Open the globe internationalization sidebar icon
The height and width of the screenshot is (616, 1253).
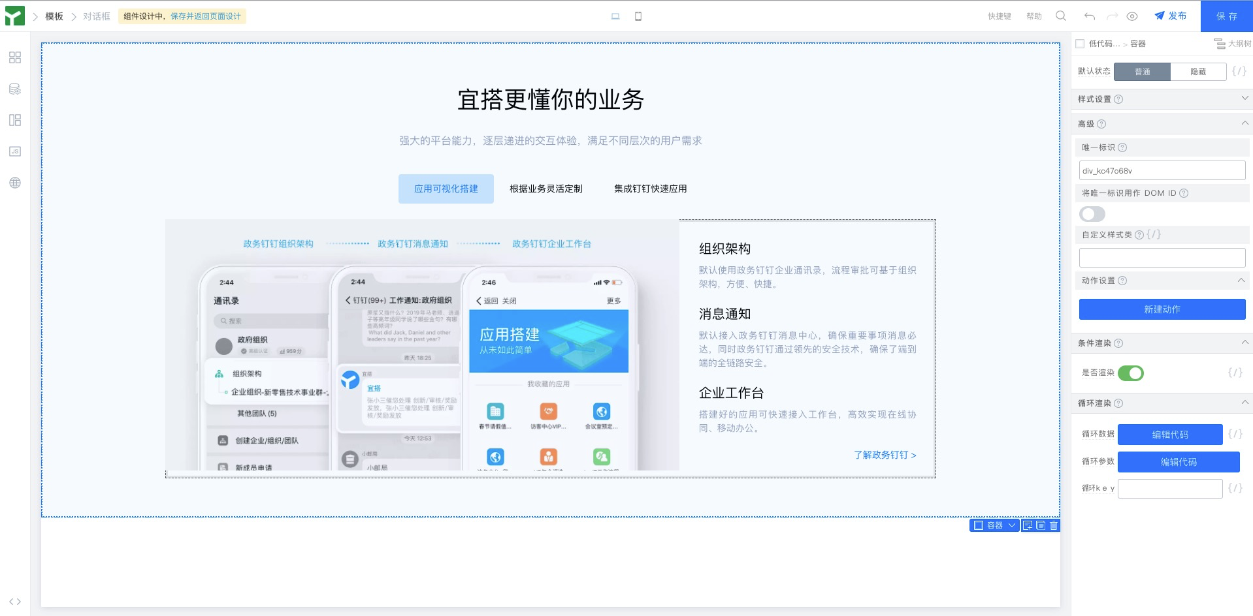tap(15, 183)
